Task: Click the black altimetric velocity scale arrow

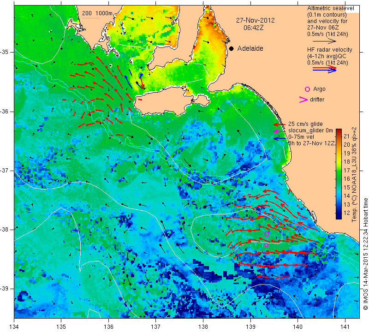Action: (325, 41)
